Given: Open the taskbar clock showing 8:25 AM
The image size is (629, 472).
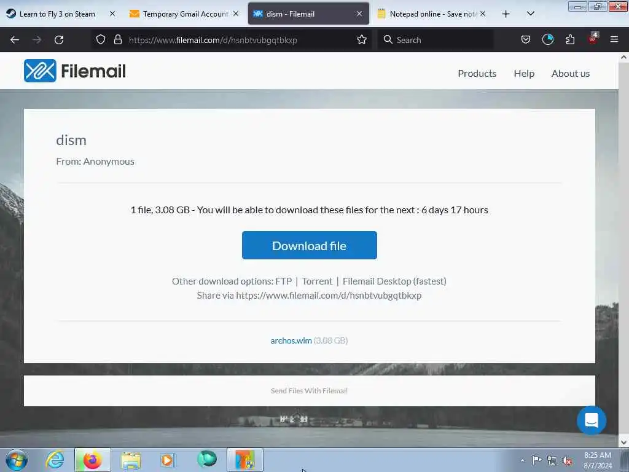Looking at the screenshot, I should pyautogui.click(x=598, y=460).
